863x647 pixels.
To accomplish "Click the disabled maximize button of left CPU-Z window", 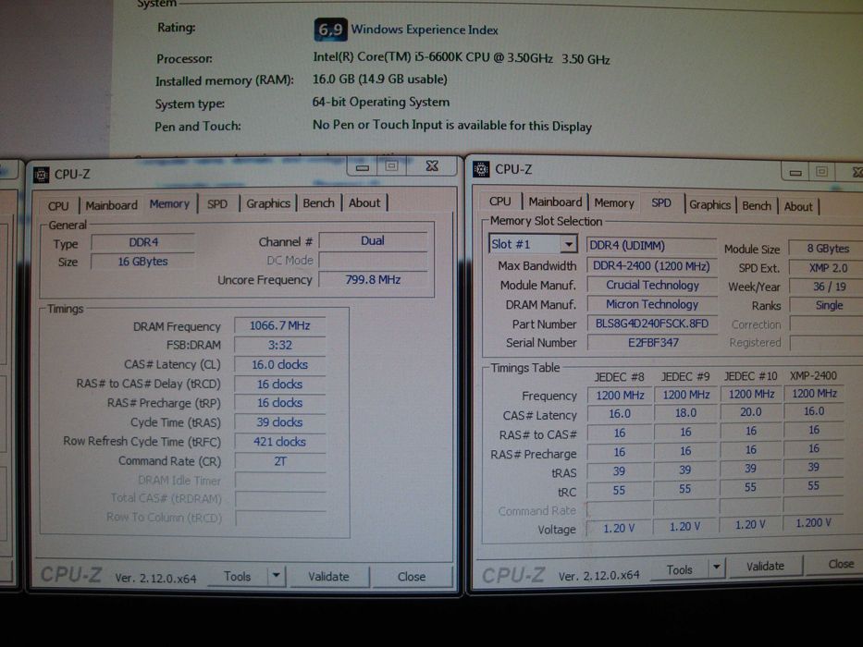I will [391, 165].
